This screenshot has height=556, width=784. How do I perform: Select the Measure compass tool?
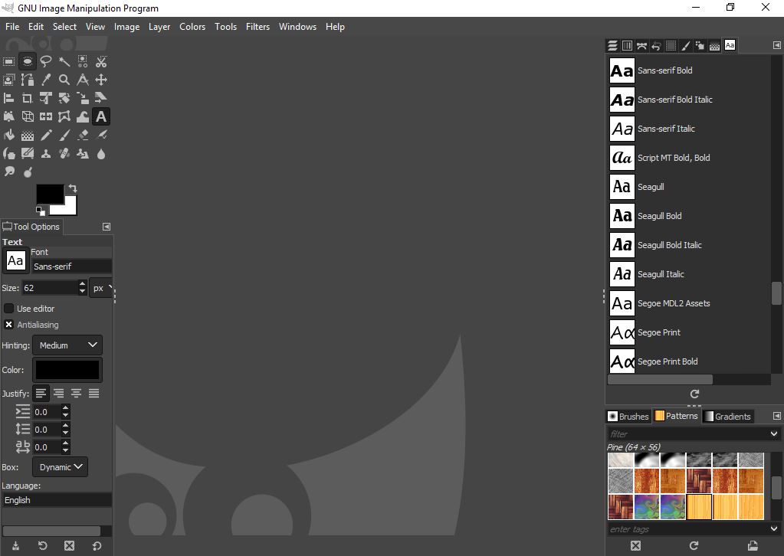click(x=83, y=80)
